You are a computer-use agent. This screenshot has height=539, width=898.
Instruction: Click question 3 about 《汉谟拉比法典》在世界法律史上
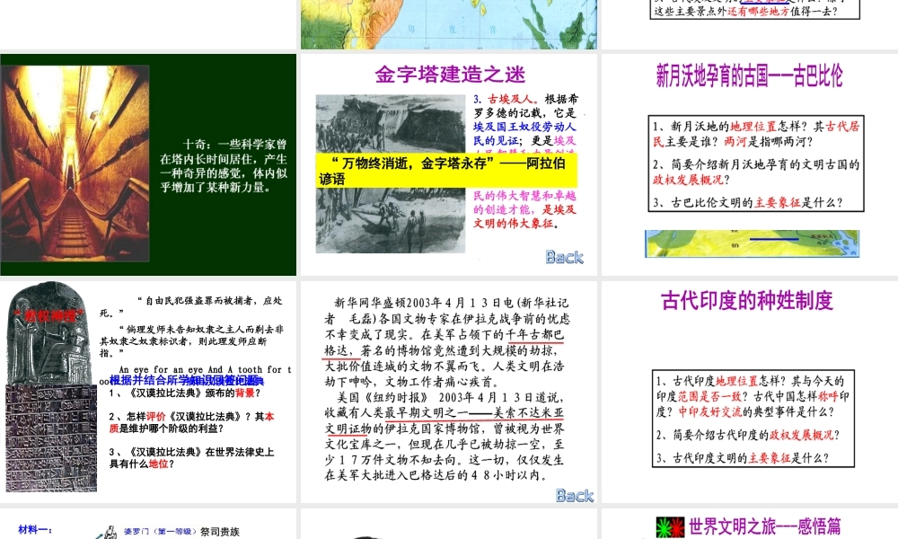pos(192,457)
